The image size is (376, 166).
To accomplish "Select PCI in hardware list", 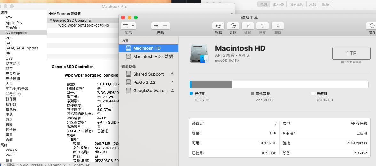I will click(9, 38).
